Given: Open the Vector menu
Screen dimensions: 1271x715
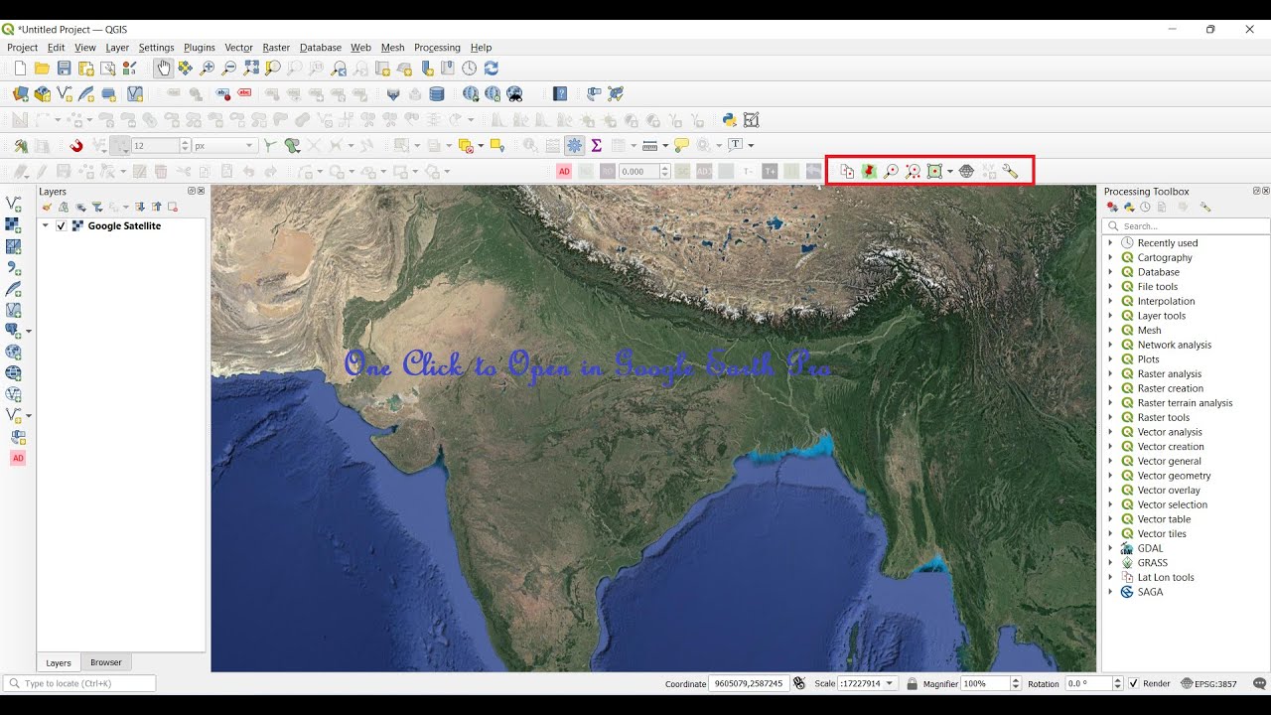Looking at the screenshot, I should click(238, 48).
